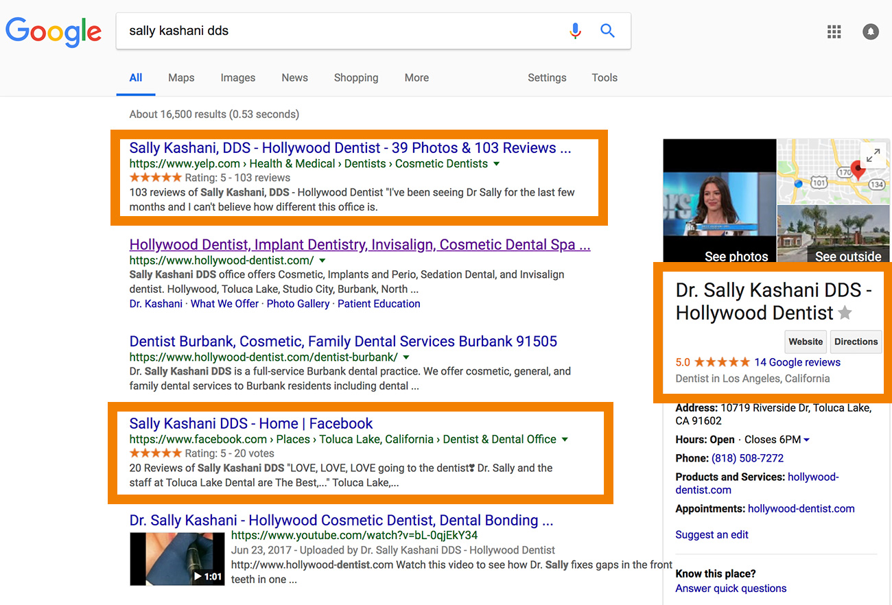Click the Facebook Rating: 5 - 20 votes text
The image size is (892, 605).
(229, 453)
